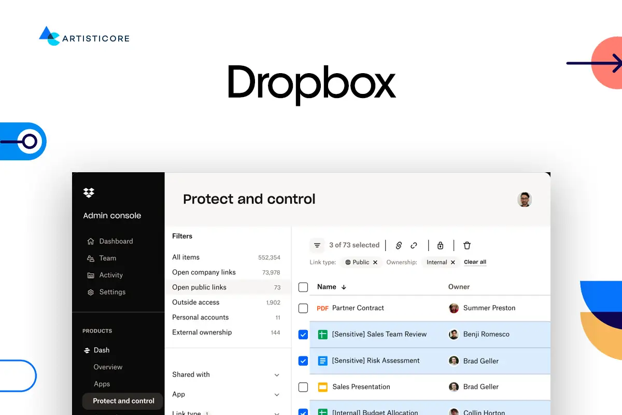The height and width of the screenshot is (415, 622).
Task: Click the lock icon to restrict access
Action: tap(440, 245)
